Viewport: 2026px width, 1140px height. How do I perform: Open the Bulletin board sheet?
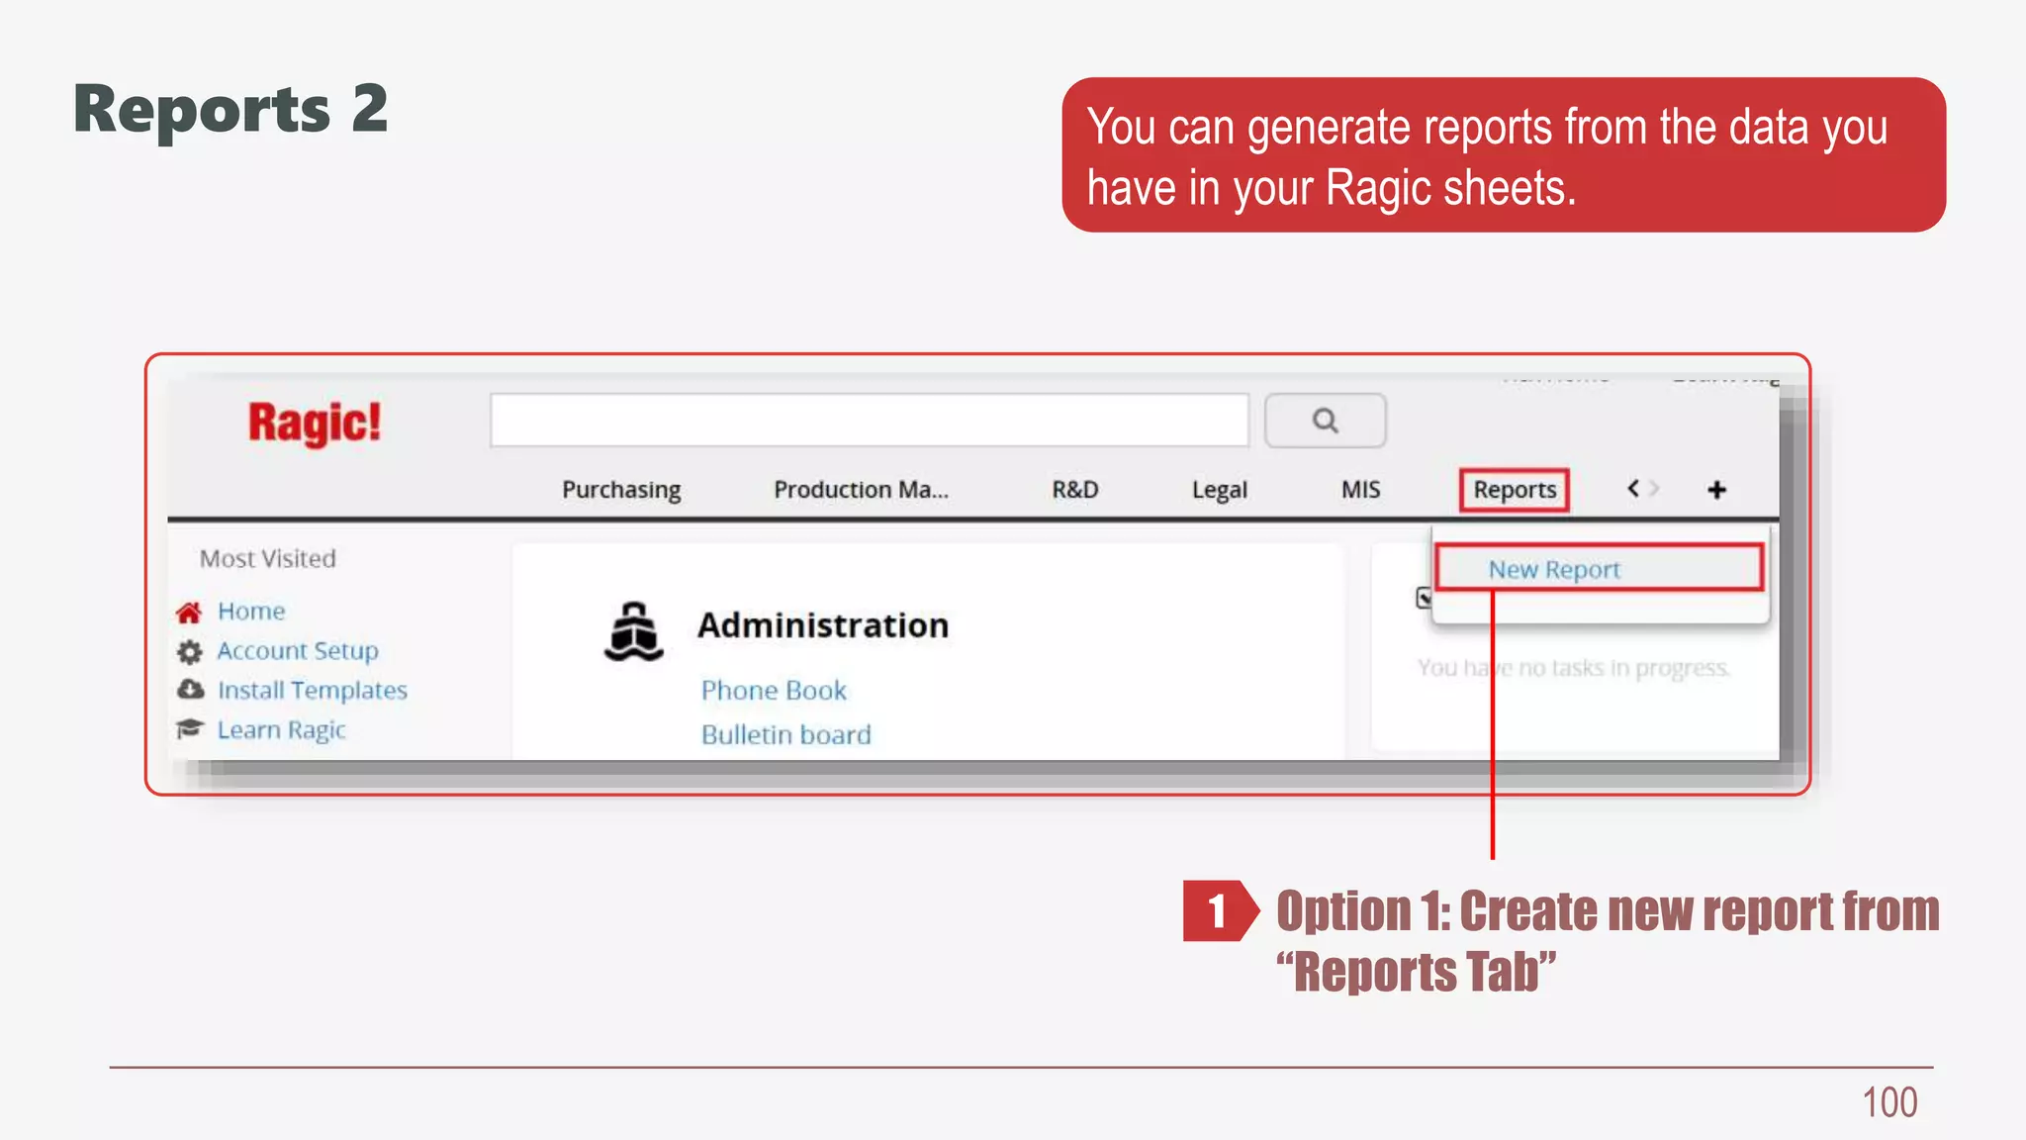[x=786, y=734]
